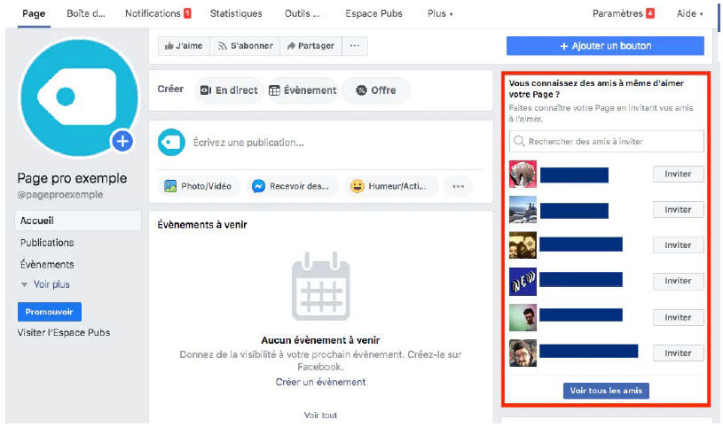Invite the friend with the red-bordered avatar
The height and width of the screenshot is (427, 723).
(x=678, y=175)
